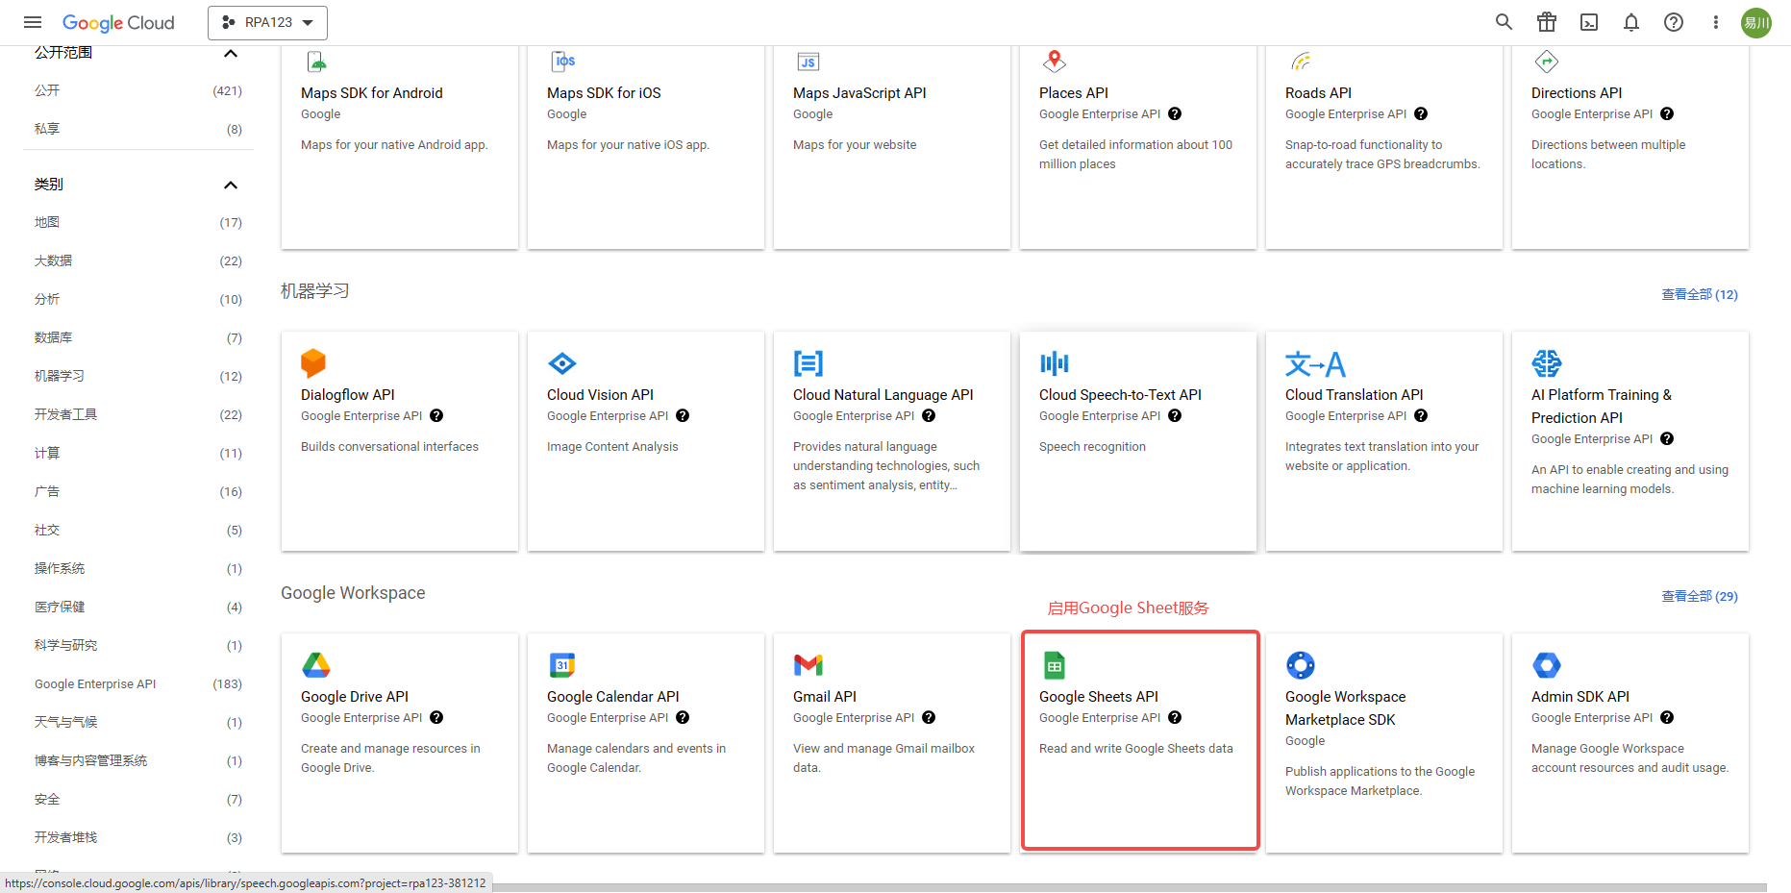Open the Directions API title
This screenshot has width=1791, height=893.
click(1576, 92)
